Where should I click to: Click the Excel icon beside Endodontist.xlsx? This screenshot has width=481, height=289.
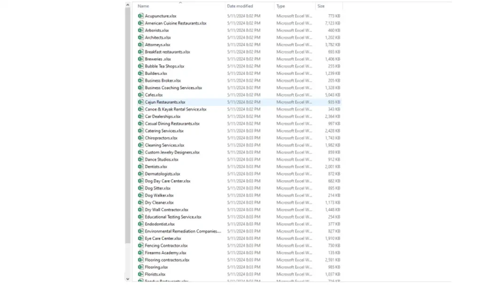click(x=140, y=224)
